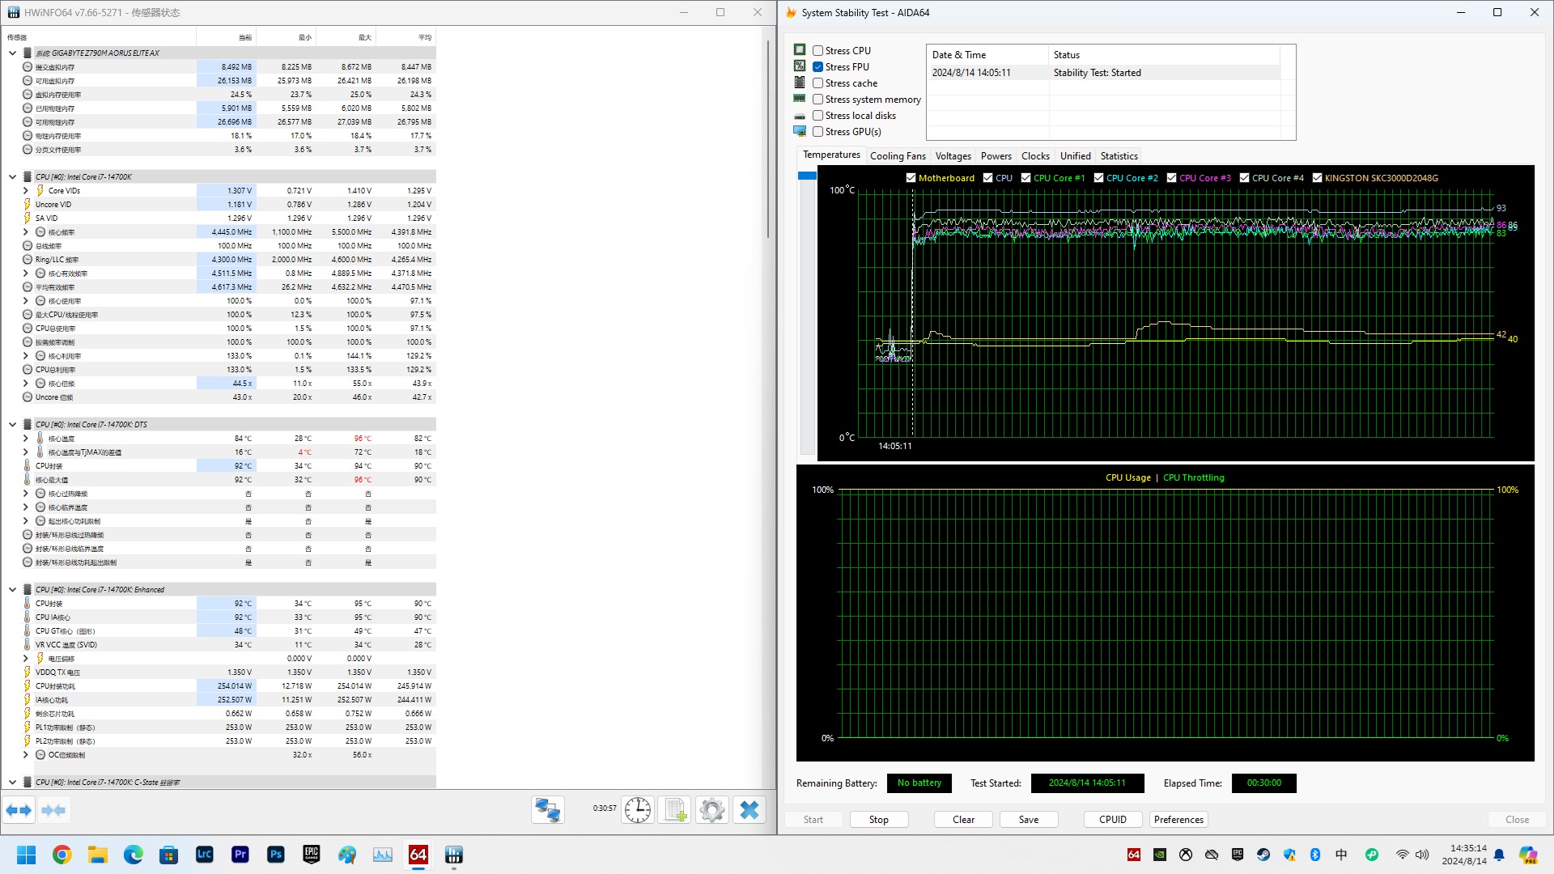Viewport: 1554px width, 874px height.
Task: Click HWiNFO start logging file icon
Action: 675,809
